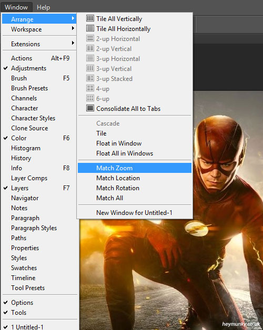Choose Match Zoom

pyautogui.click(x=135, y=168)
